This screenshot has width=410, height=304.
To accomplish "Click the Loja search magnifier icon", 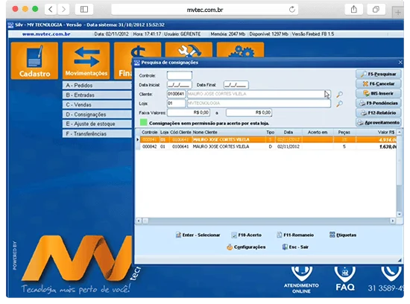I will tap(339, 104).
